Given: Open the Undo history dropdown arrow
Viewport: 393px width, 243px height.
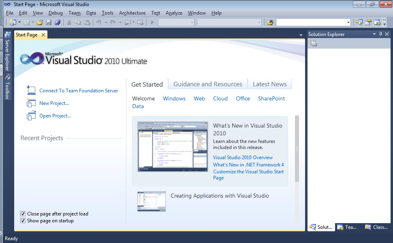Looking at the screenshot, I should pos(106,22).
